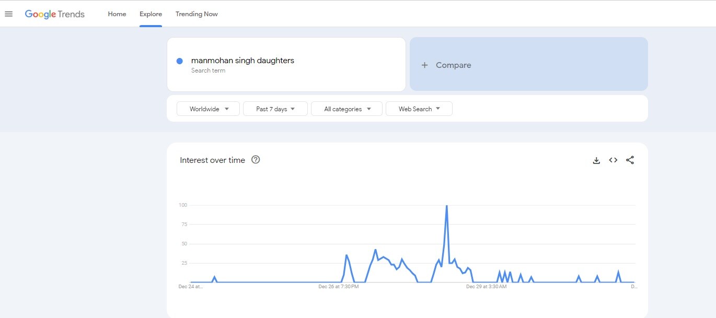
Task: Open the Past 7 days dropdown
Action: (275, 109)
